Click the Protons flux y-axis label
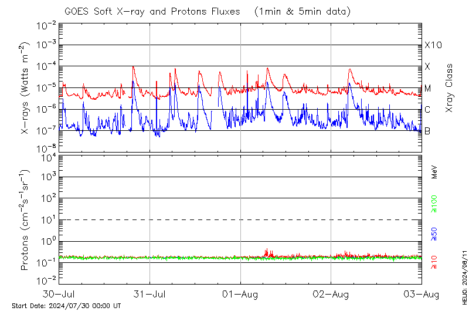The image size is (469, 311). tap(26, 219)
